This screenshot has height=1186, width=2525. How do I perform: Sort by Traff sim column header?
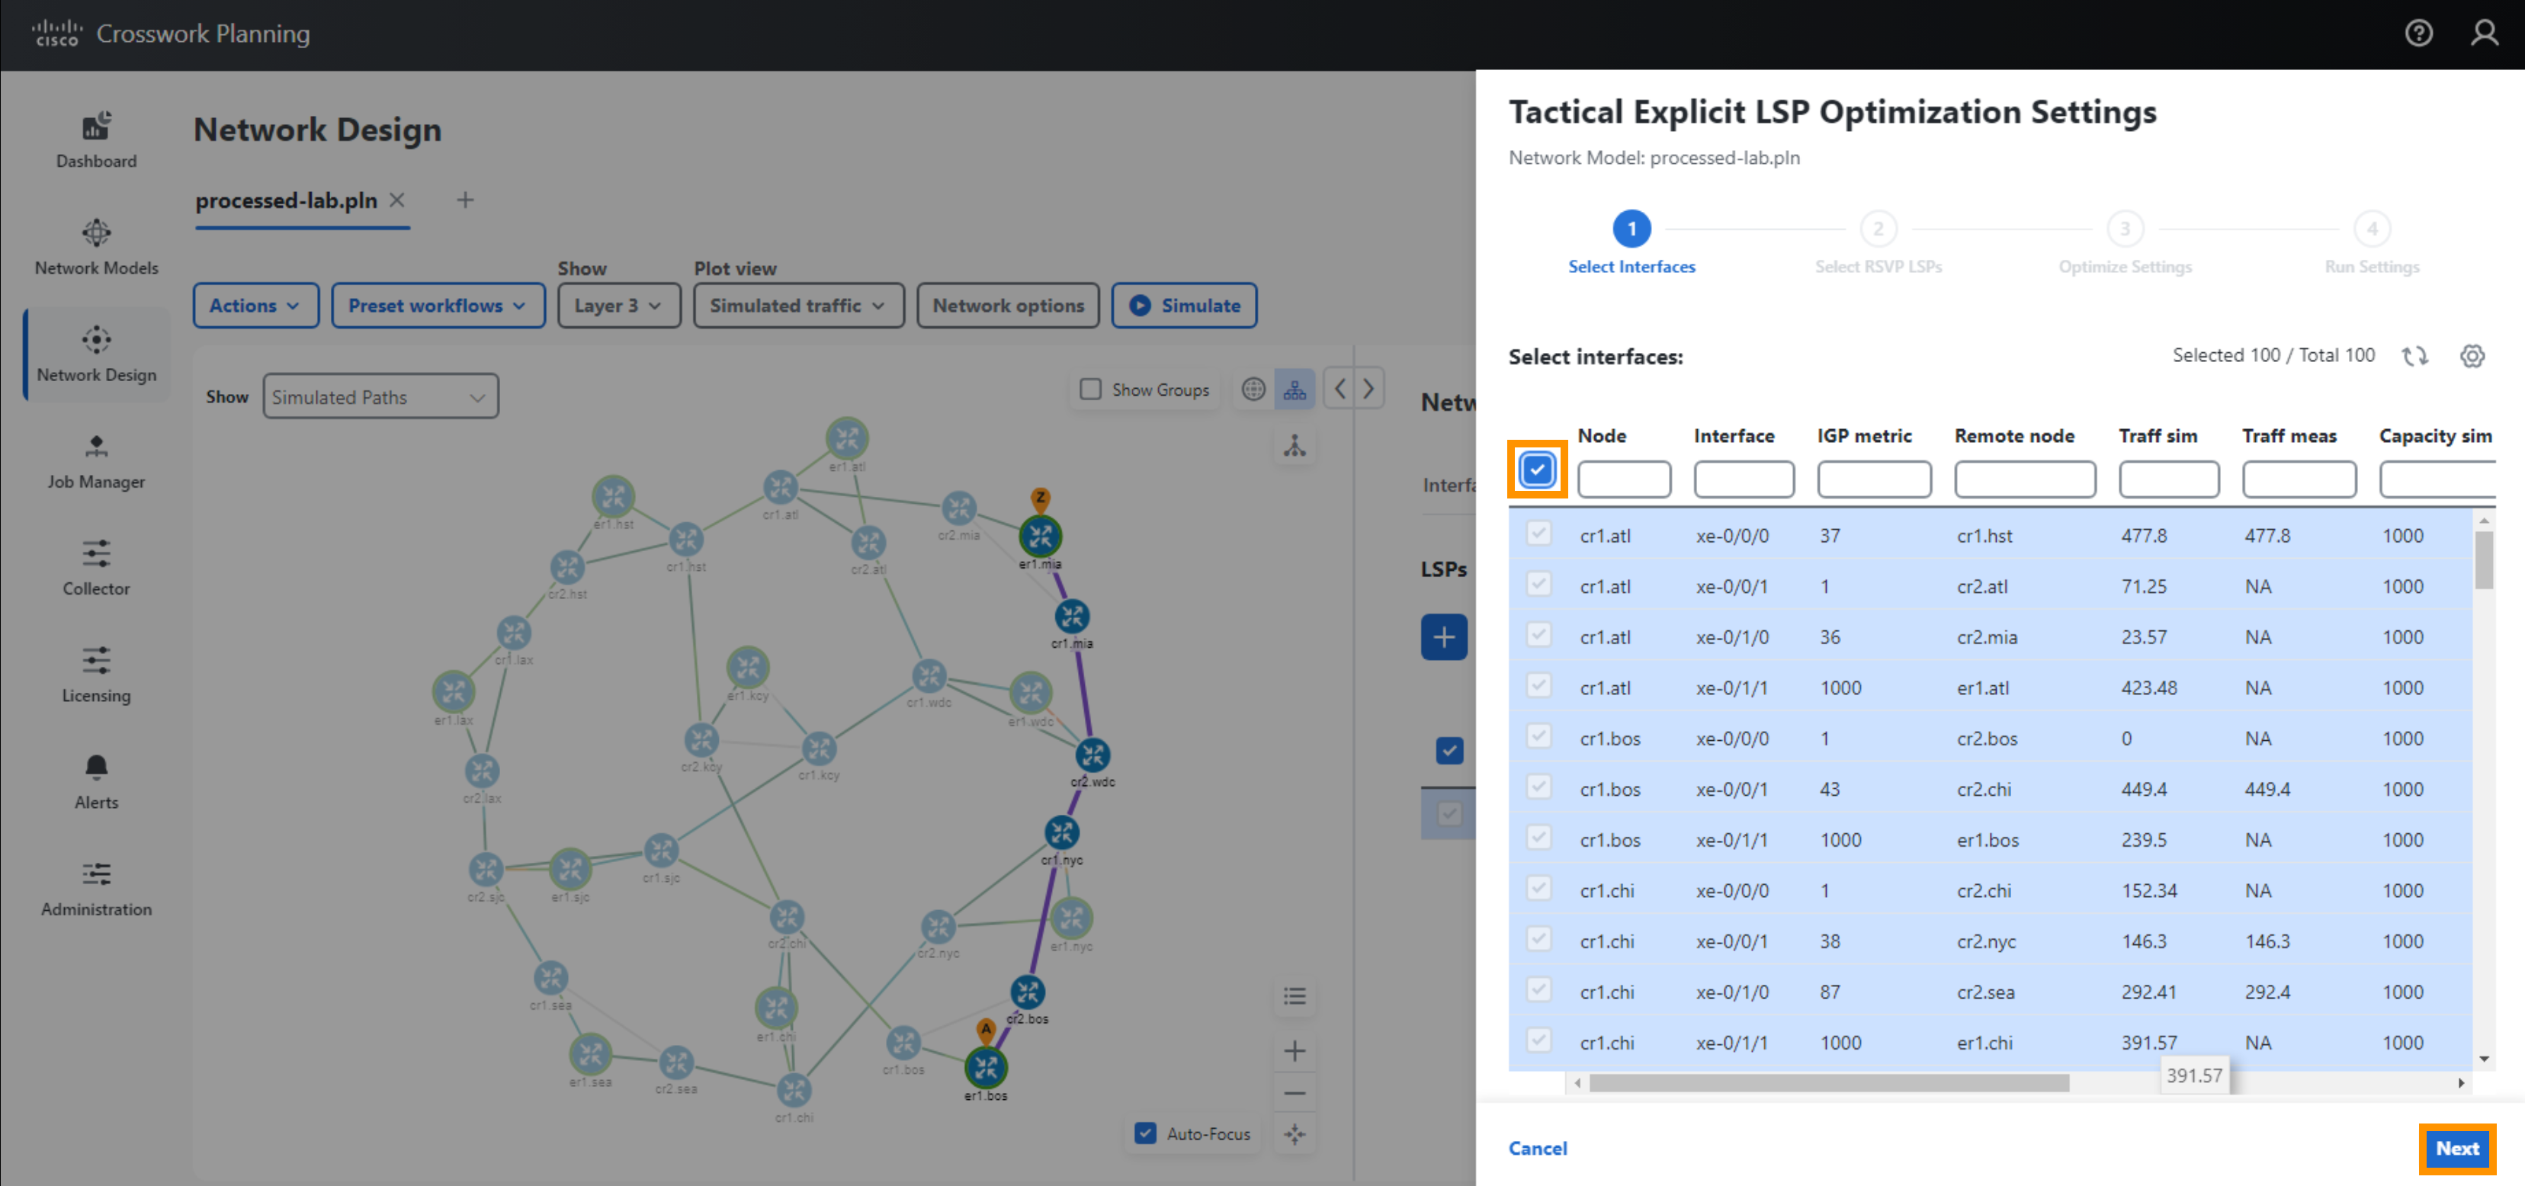tap(2158, 435)
